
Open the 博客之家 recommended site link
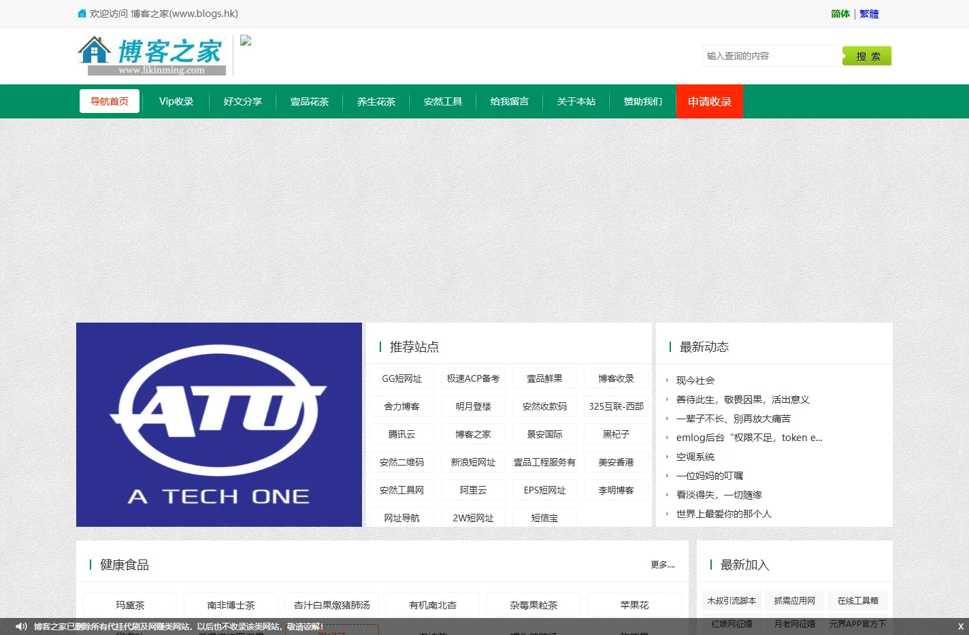tap(473, 434)
